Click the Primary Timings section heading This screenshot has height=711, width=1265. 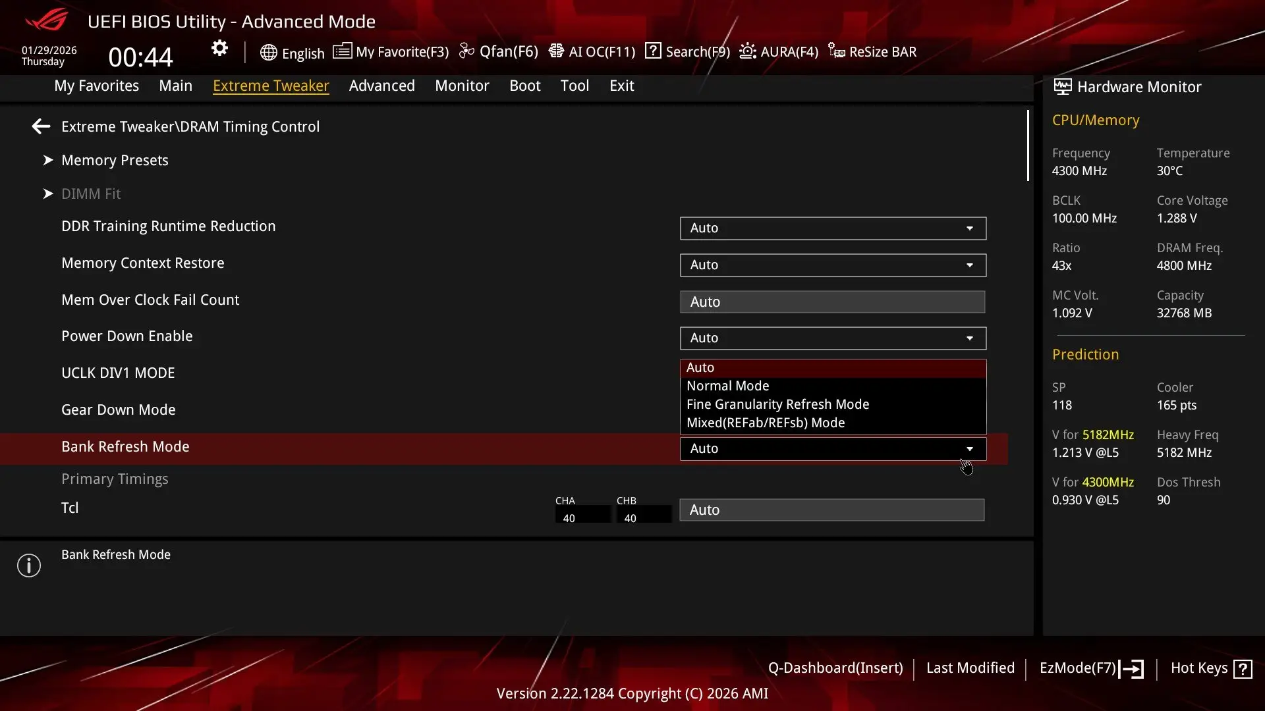click(x=115, y=479)
